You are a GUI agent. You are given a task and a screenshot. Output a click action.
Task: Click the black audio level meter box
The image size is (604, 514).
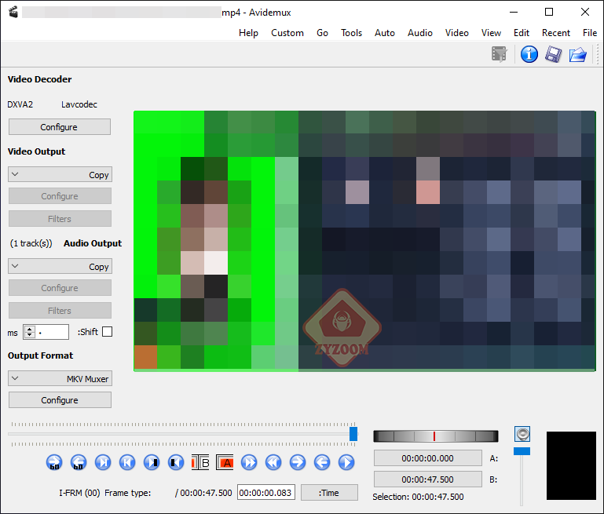[x=571, y=465]
